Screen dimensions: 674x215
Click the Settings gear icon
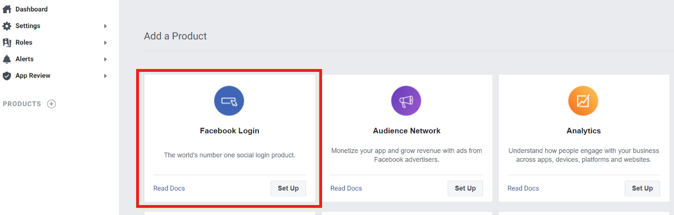pyautogui.click(x=7, y=26)
